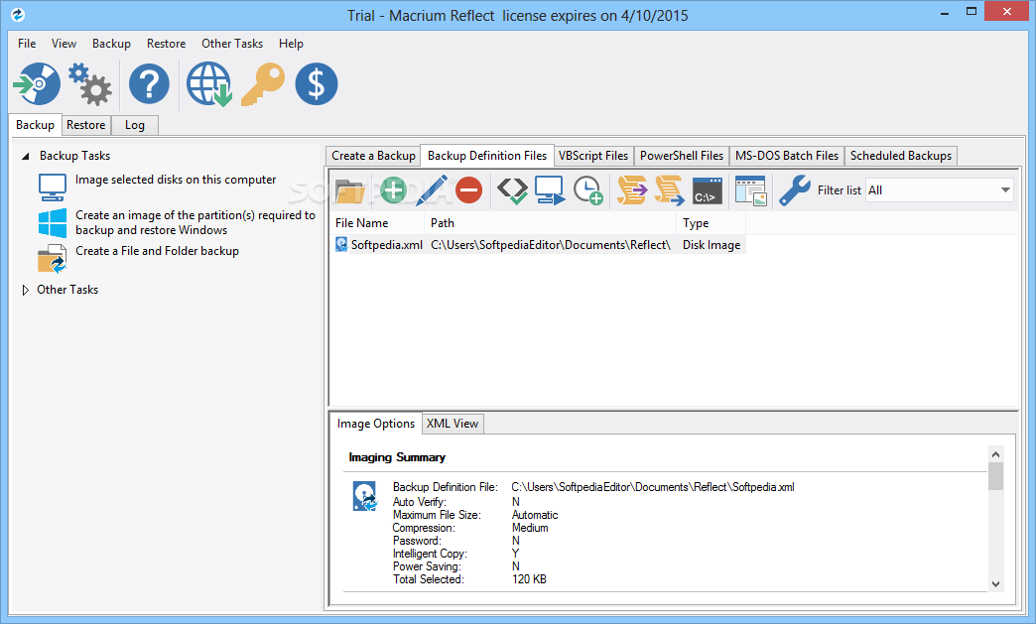Select the Softpedia.xml file name
Screen dimensions: 1036x624
(x=387, y=245)
